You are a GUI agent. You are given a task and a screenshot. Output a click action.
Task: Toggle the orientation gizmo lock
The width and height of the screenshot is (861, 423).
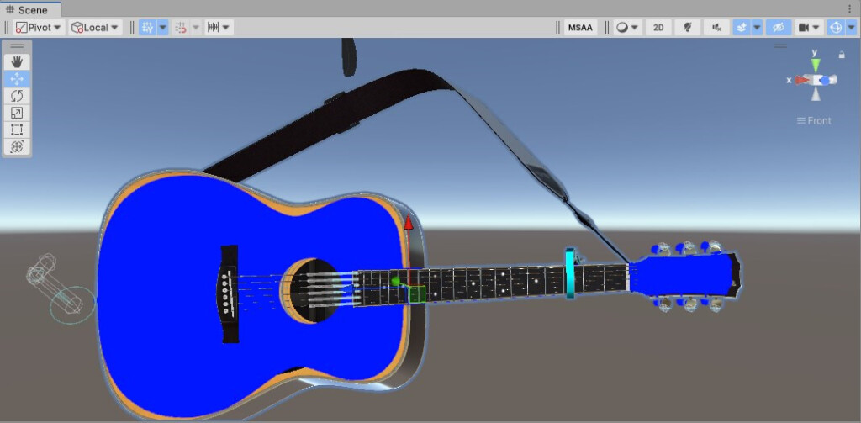pyautogui.click(x=841, y=55)
